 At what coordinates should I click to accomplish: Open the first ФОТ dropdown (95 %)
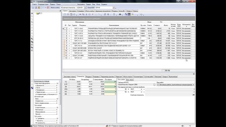point(141,89)
